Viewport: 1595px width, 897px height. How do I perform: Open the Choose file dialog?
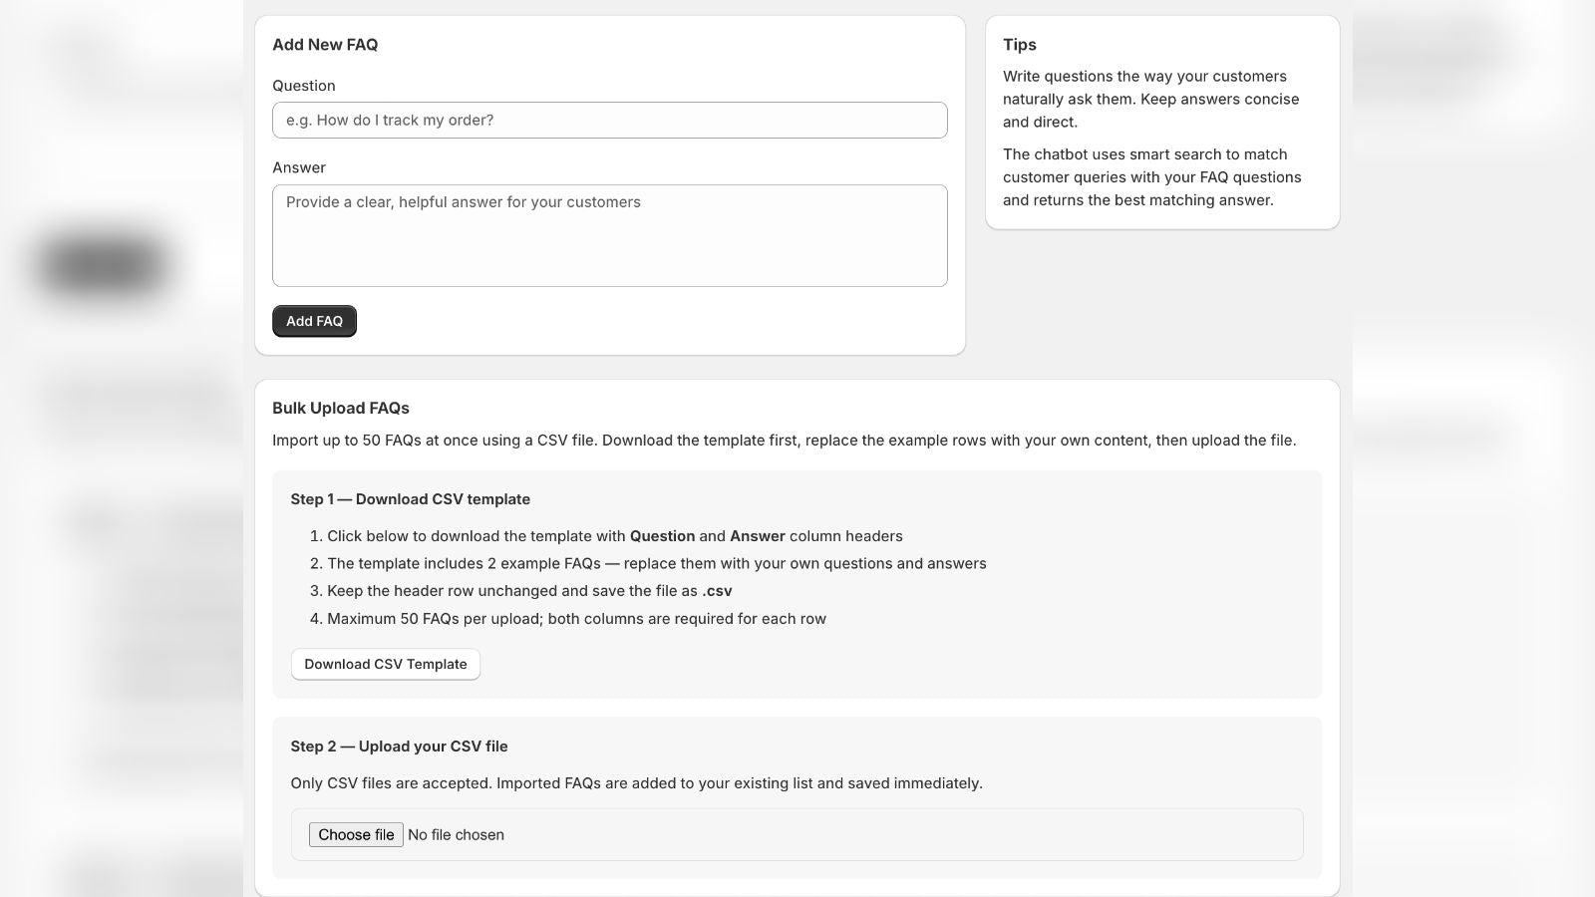(x=356, y=834)
